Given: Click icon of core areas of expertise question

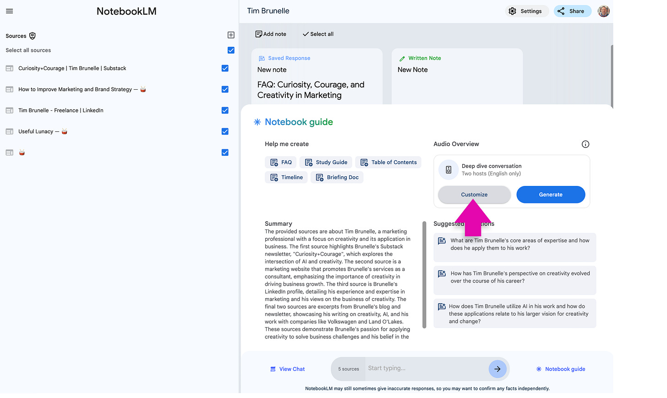Looking at the screenshot, I should click(x=442, y=241).
